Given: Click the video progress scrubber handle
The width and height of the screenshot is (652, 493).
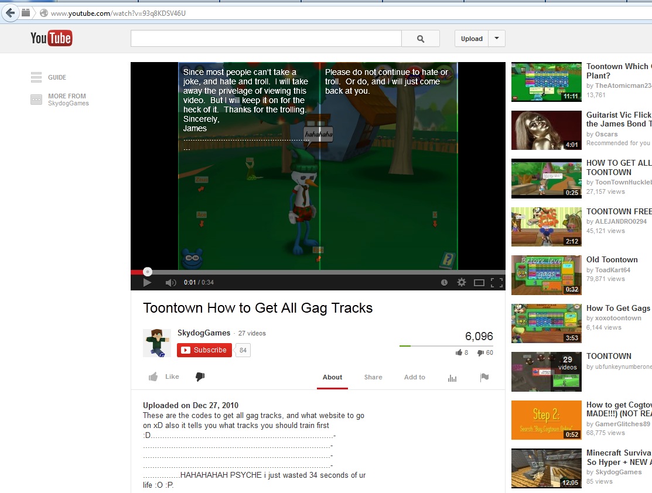Looking at the screenshot, I should [x=147, y=272].
